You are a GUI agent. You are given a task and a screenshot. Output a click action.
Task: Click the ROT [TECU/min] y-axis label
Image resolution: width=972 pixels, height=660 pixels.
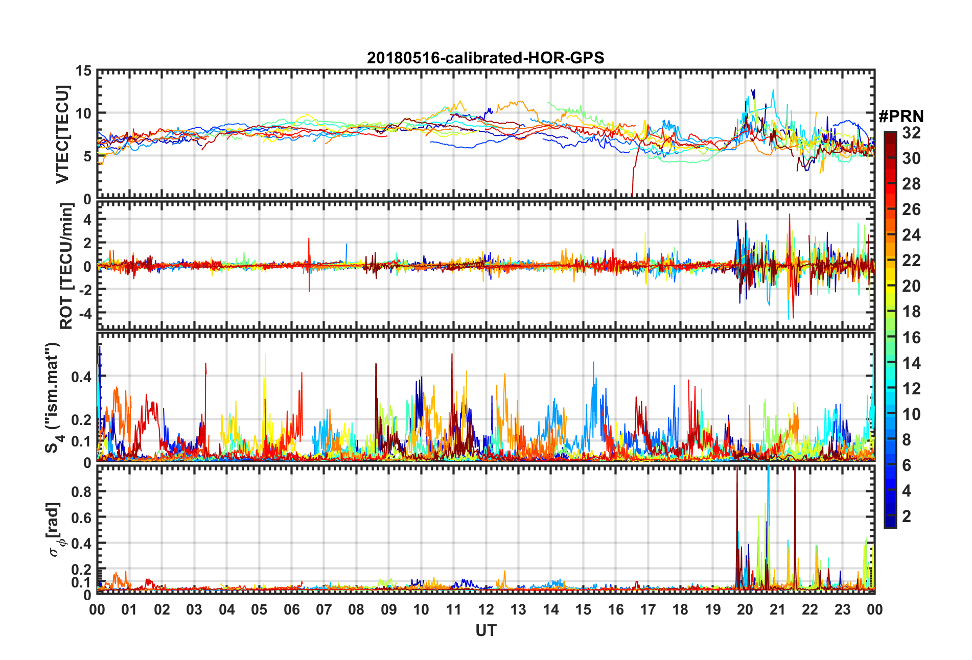coord(66,266)
